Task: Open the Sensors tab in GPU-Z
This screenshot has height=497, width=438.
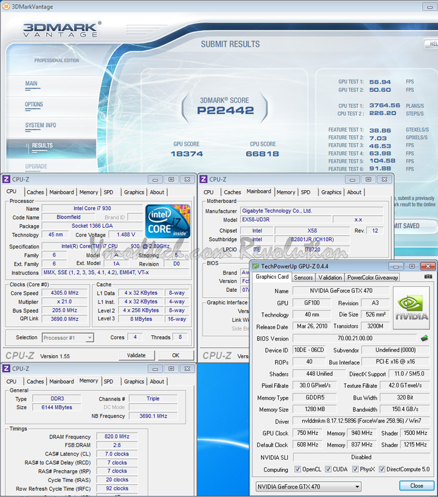Action: click(303, 277)
